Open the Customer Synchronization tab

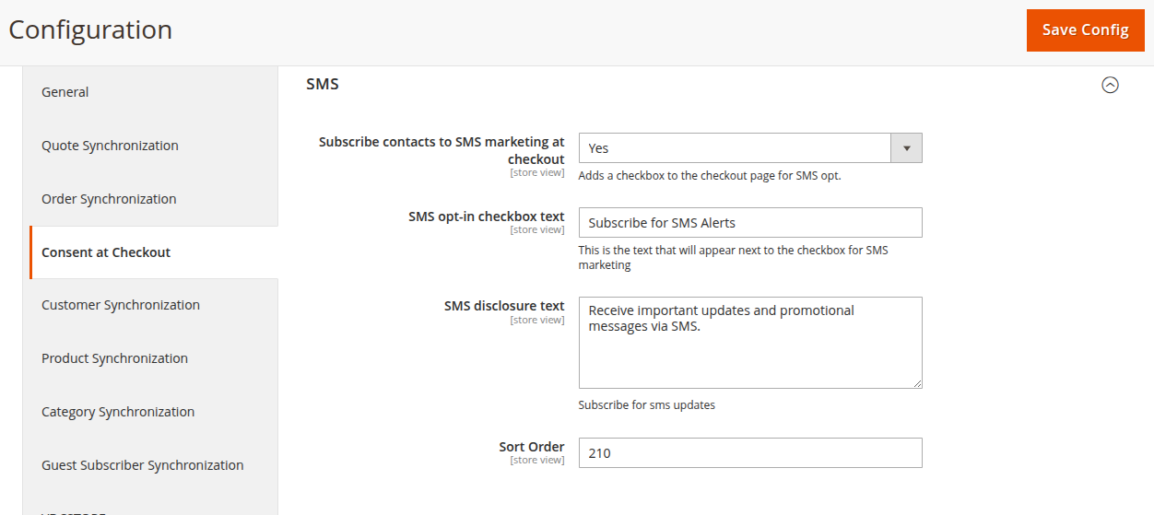(121, 305)
